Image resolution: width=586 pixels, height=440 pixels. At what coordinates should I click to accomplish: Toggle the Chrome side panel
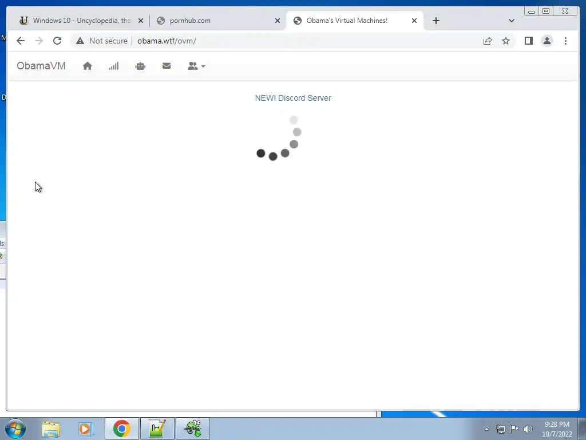point(528,41)
